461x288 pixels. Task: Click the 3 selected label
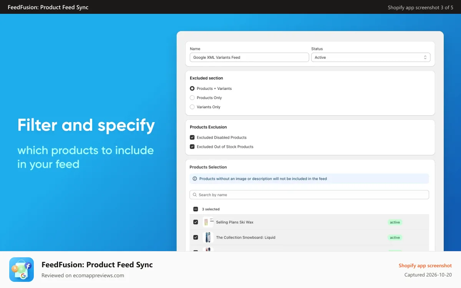(x=211, y=209)
